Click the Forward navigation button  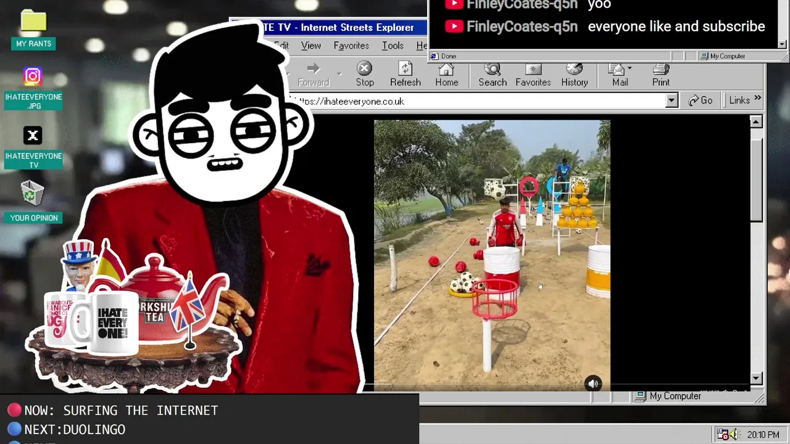314,74
